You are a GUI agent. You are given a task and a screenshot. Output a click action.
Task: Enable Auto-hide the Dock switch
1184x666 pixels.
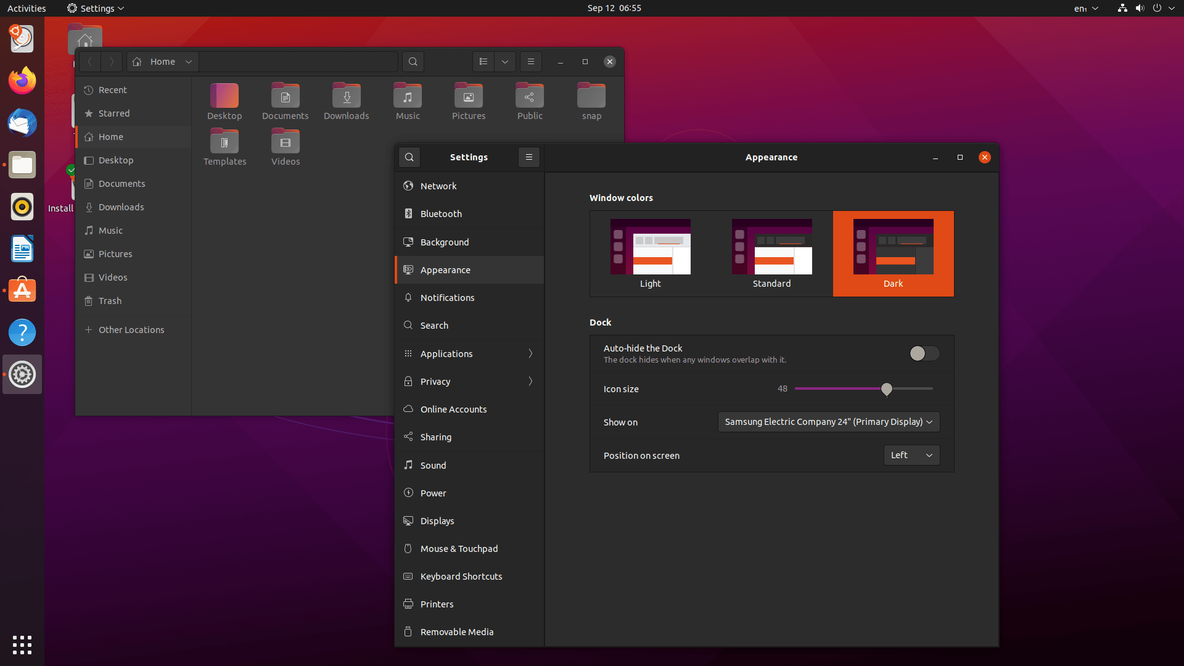[x=924, y=353]
